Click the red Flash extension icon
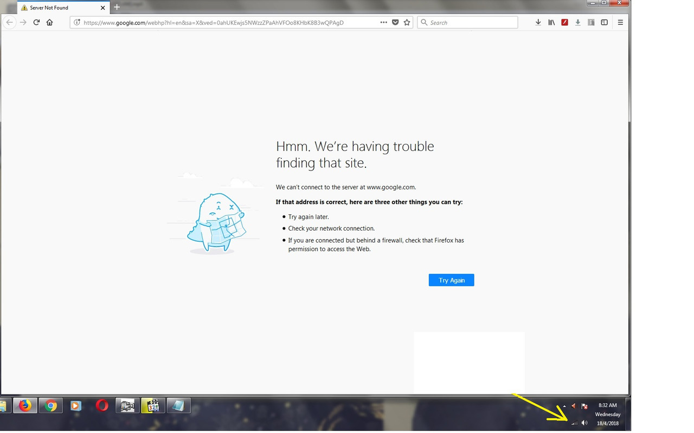This screenshot has width=694, height=433. [x=564, y=22]
